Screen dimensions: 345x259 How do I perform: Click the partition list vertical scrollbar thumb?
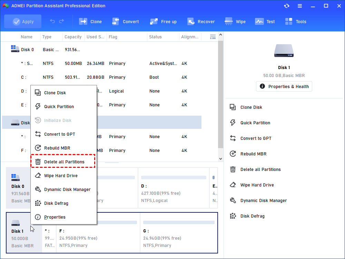pyautogui.click(x=220, y=94)
